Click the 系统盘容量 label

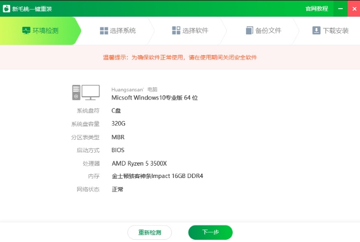point(85,124)
